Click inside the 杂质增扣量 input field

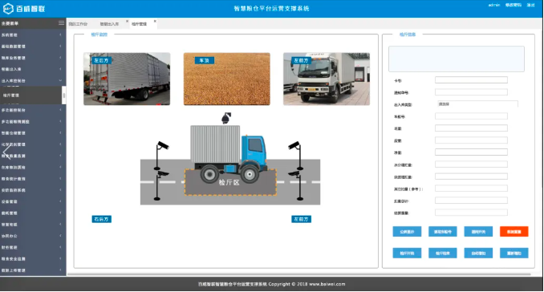(x=471, y=176)
